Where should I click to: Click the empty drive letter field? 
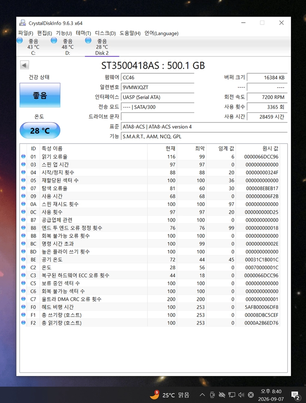157,116
